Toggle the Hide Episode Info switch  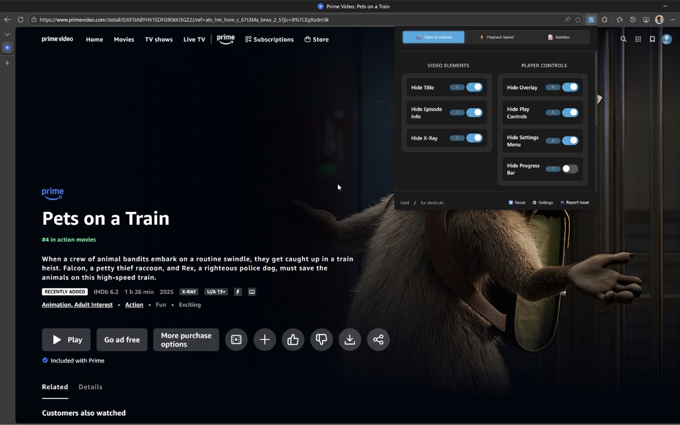click(x=474, y=113)
